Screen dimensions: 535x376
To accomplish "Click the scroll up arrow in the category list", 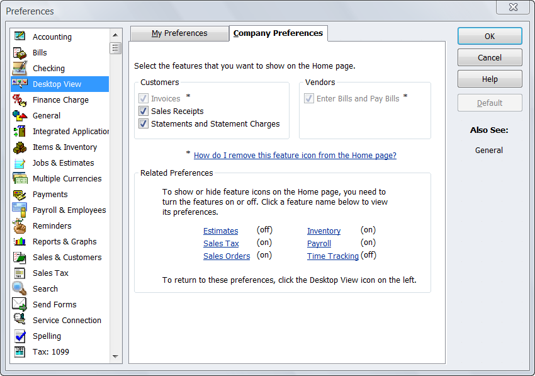I will (115, 35).
